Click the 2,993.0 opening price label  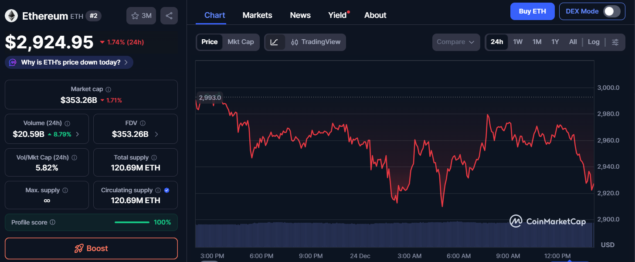pyautogui.click(x=210, y=97)
